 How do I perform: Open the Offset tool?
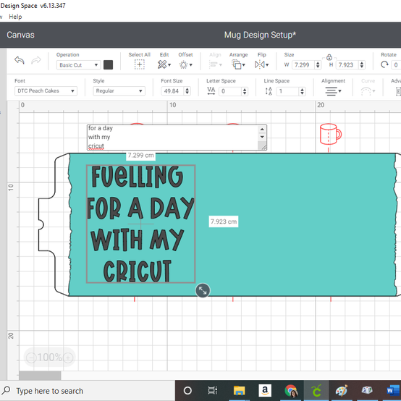[x=183, y=64]
